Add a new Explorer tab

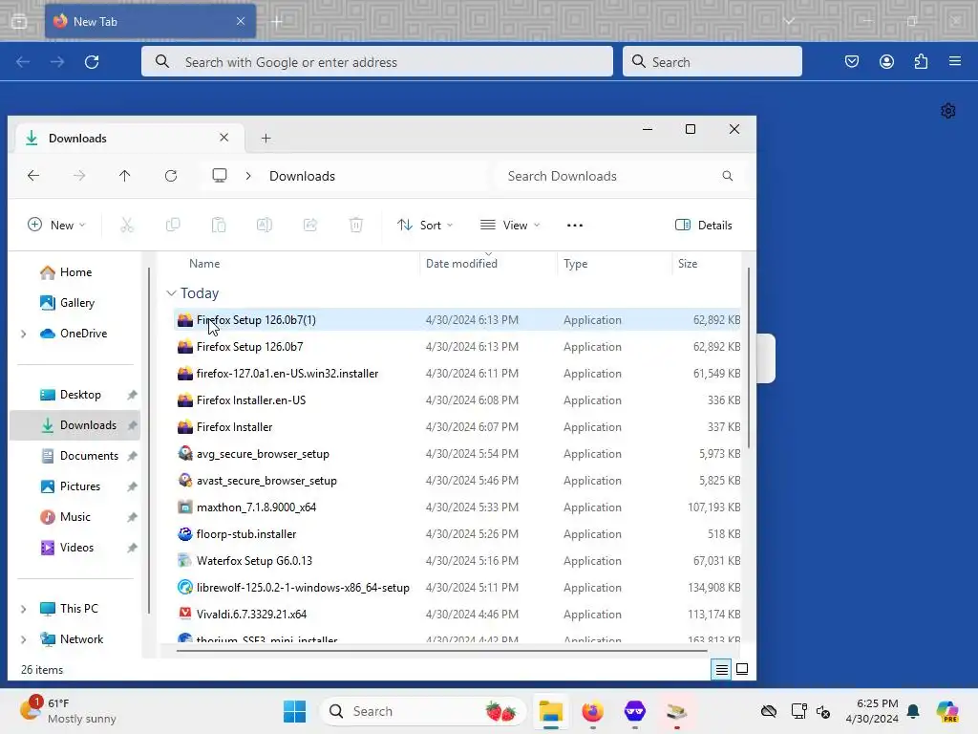[266, 138]
